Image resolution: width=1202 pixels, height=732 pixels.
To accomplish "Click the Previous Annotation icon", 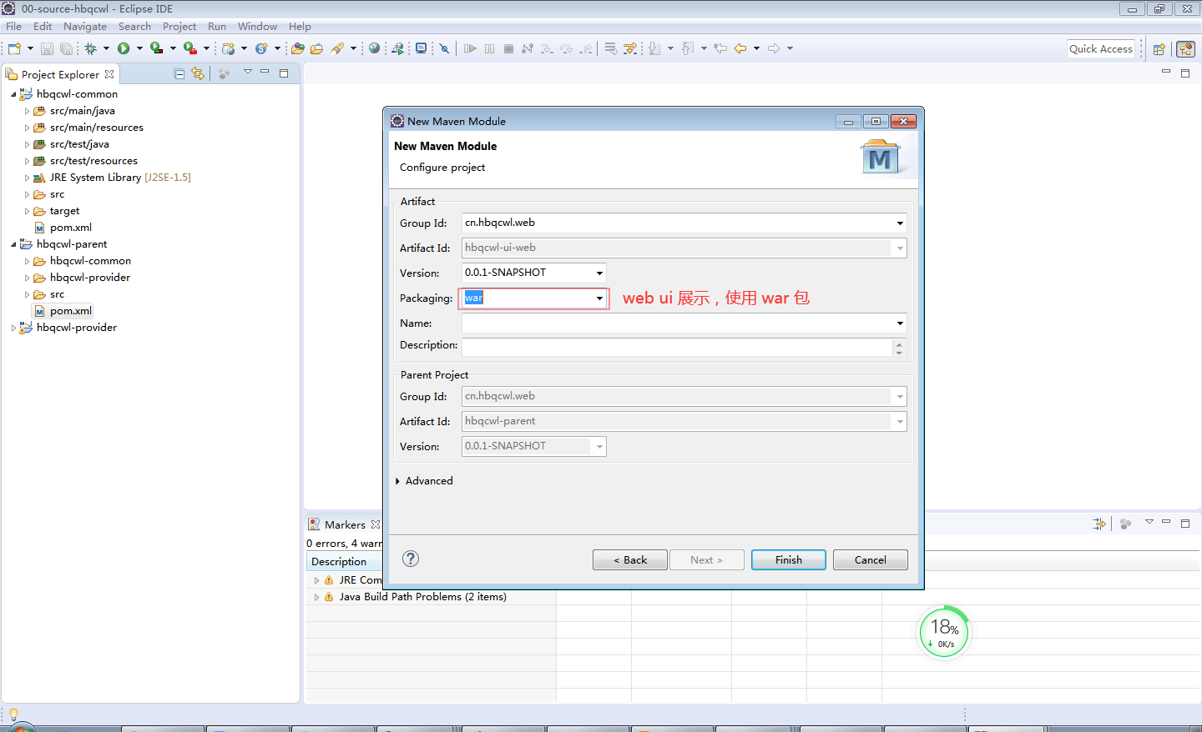I will [x=688, y=48].
